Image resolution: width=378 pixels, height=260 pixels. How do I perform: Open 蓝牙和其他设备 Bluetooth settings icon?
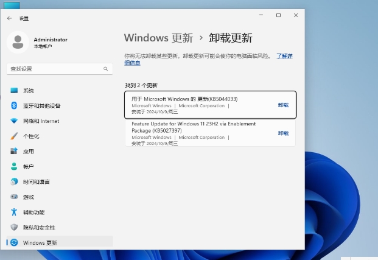tap(14, 106)
